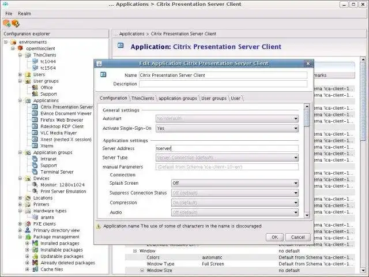Open the Compression dropdown
The image size is (369, 277).
click(235, 203)
